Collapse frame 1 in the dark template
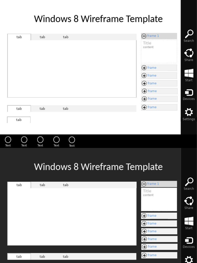 click(x=144, y=184)
